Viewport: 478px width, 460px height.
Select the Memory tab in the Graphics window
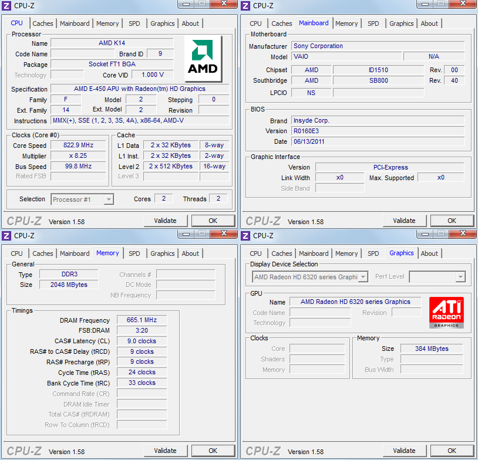(346, 253)
